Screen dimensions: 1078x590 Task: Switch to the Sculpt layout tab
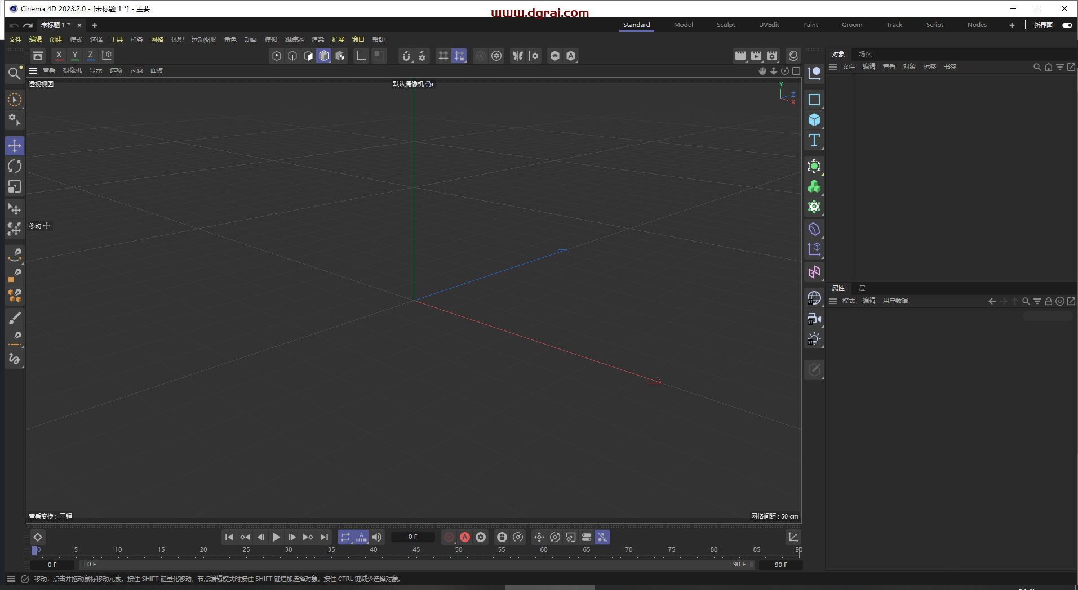tap(725, 25)
